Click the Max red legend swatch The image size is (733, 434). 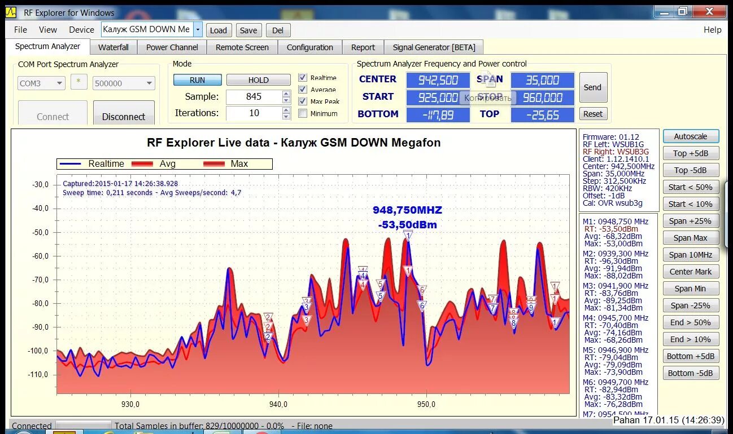point(214,163)
